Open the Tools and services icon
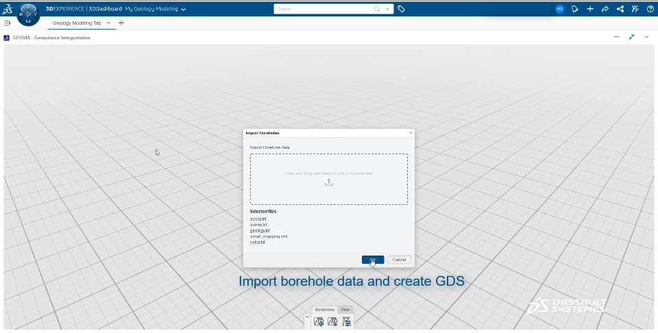The width and height of the screenshot is (658, 333). click(635, 9)
